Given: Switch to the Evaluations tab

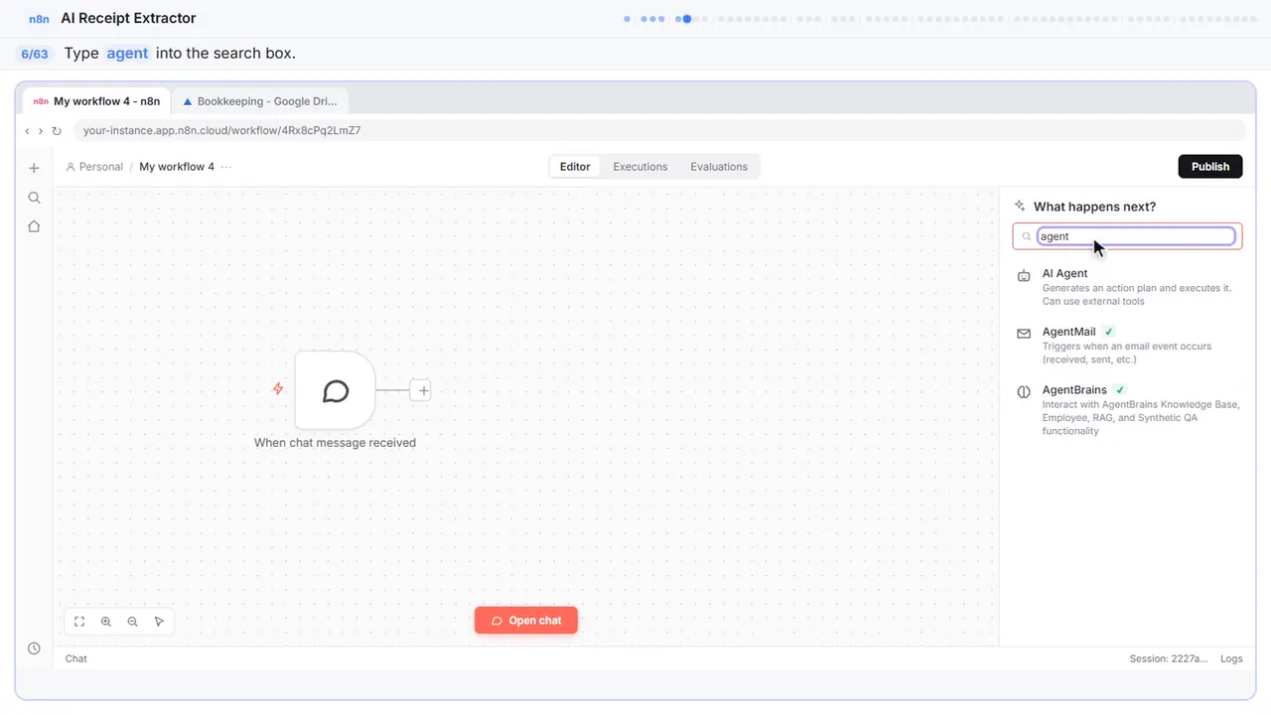Looking at the screenshot, I should tap(719, 167).
